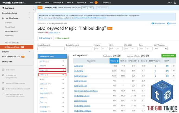Toggle eye for chain group

[63, 70]
